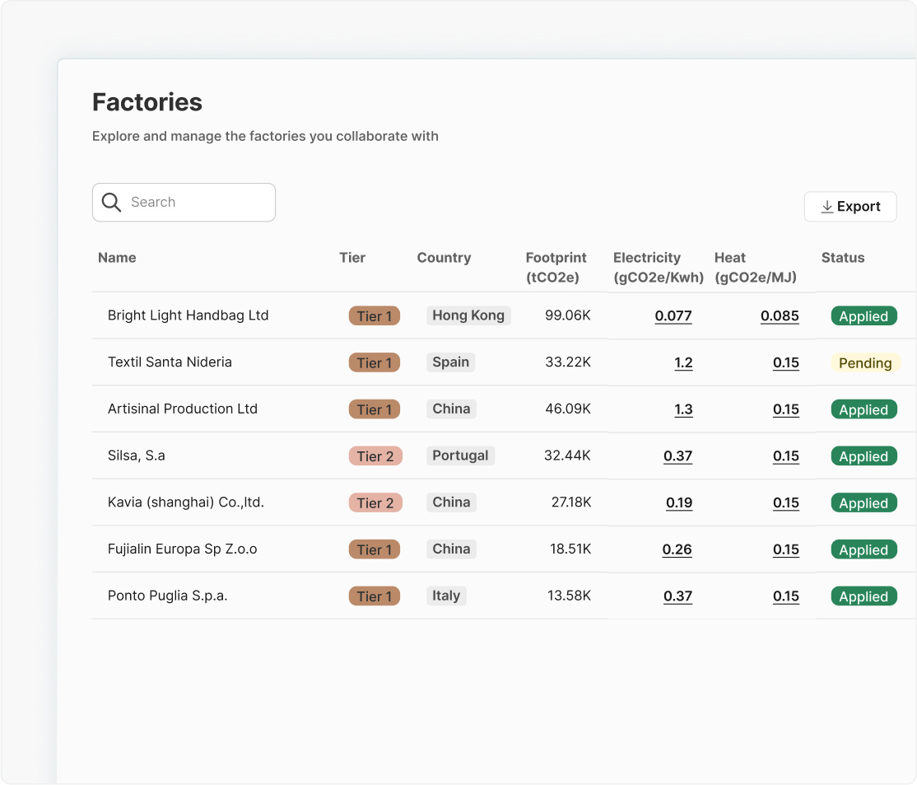Click Applied status for Ponto Puglia S.p.a.

863,597
